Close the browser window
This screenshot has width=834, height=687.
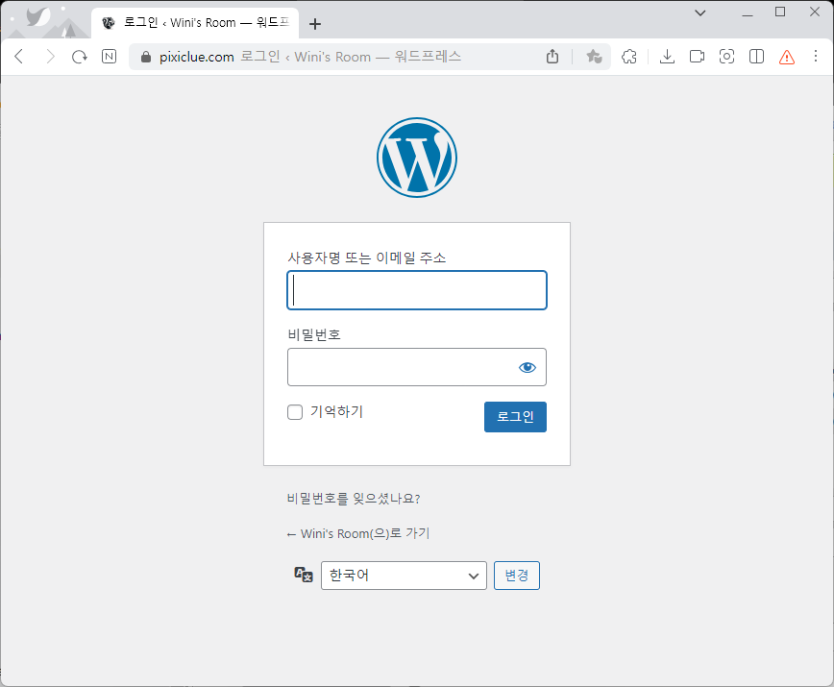pos(815,12)
